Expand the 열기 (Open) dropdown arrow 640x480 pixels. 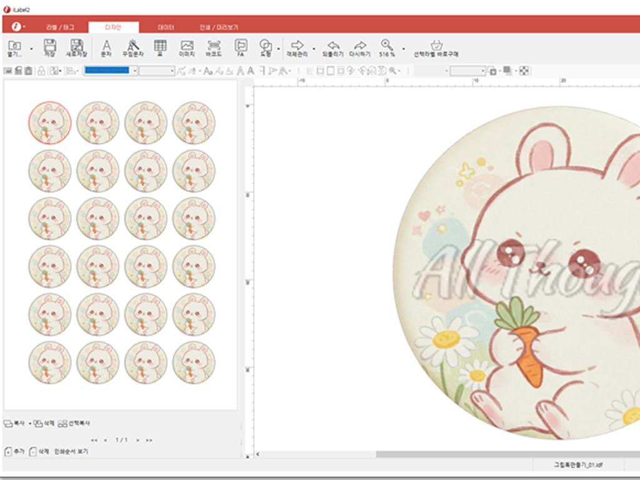tap(32, 48)
